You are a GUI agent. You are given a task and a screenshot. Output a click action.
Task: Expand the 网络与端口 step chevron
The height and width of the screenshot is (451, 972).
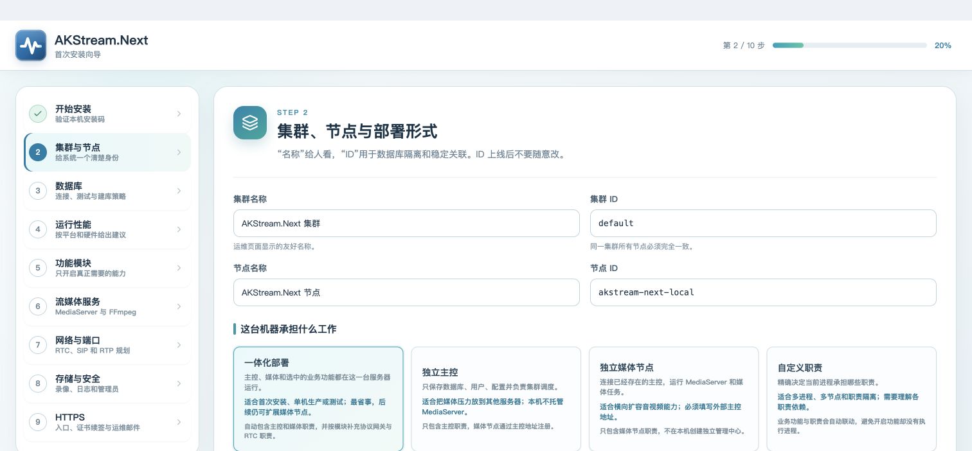click(179, 345)
